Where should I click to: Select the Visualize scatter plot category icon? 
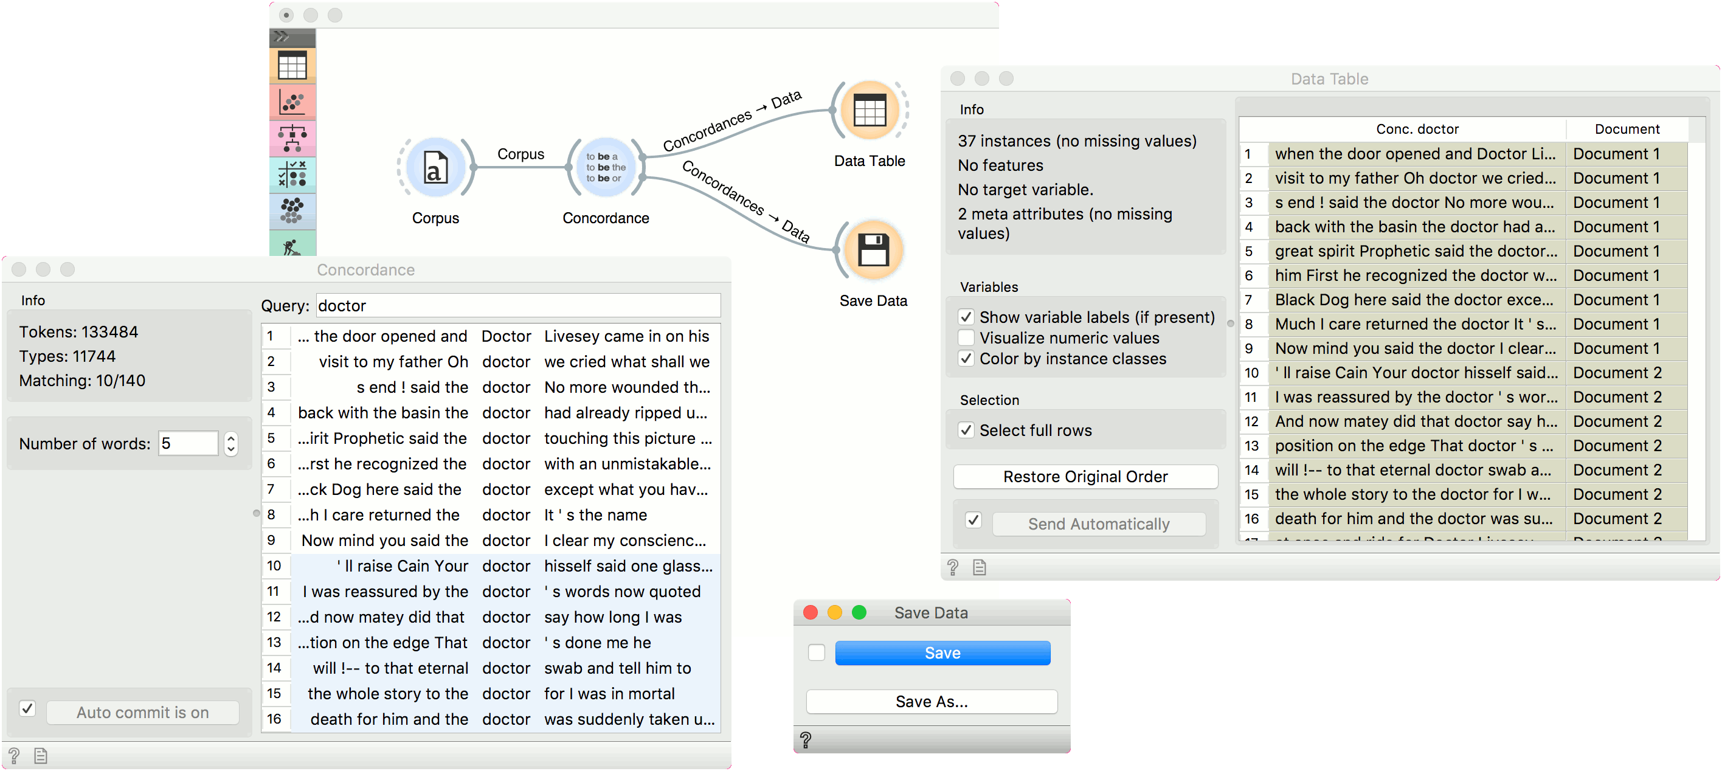(x=292, y=102)
